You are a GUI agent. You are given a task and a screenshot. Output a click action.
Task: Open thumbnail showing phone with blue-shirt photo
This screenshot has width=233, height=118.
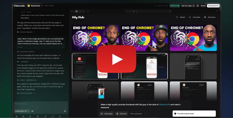[x=96, y=91]
